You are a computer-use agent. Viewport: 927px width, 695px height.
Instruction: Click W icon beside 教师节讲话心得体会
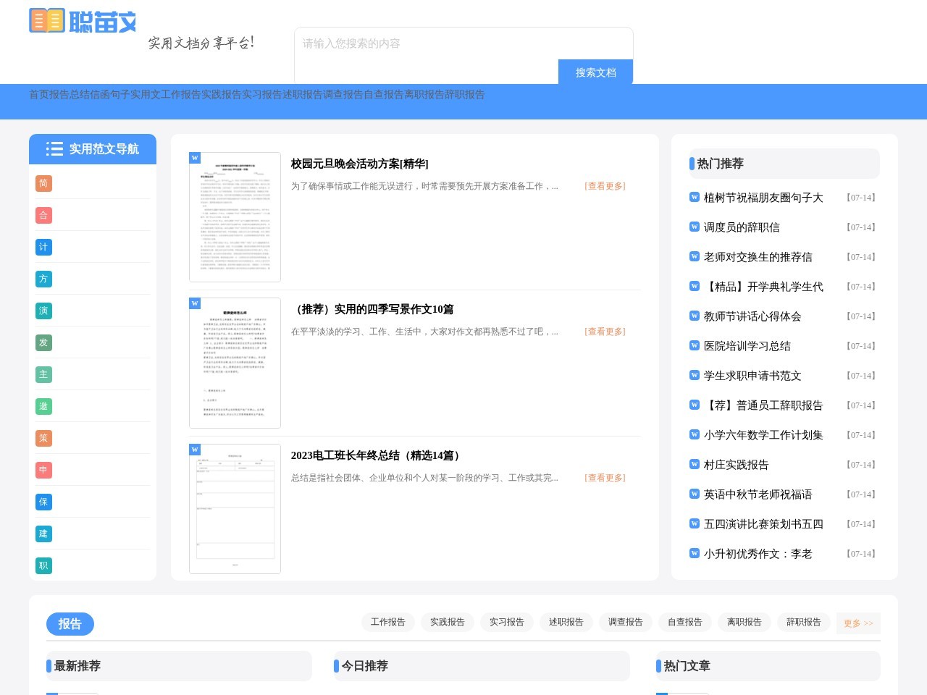[x=695, y=316]
